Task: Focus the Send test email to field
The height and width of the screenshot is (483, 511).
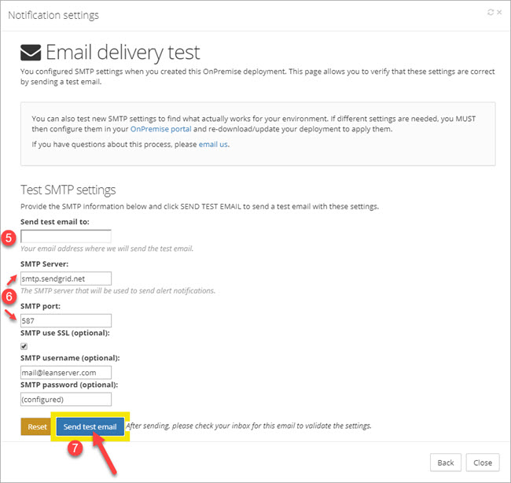Action: pyautogui.click(x=66, y=236)
